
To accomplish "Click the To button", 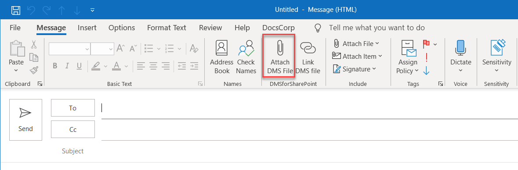I will click(72, 108).
